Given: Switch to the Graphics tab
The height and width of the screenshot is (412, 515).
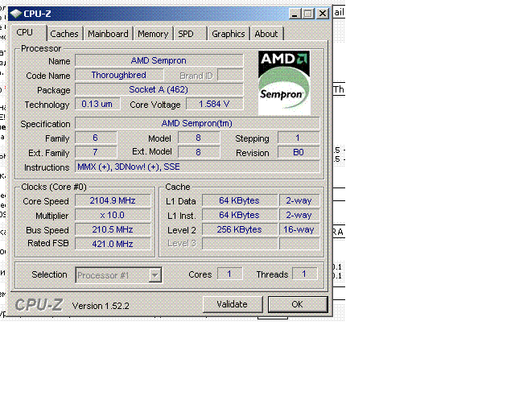Looking at the screenshot, I should (229, 34).
